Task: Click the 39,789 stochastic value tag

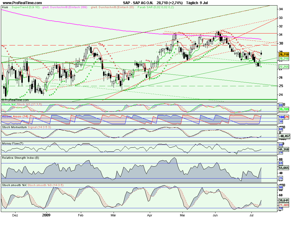Action: point(284,109)
